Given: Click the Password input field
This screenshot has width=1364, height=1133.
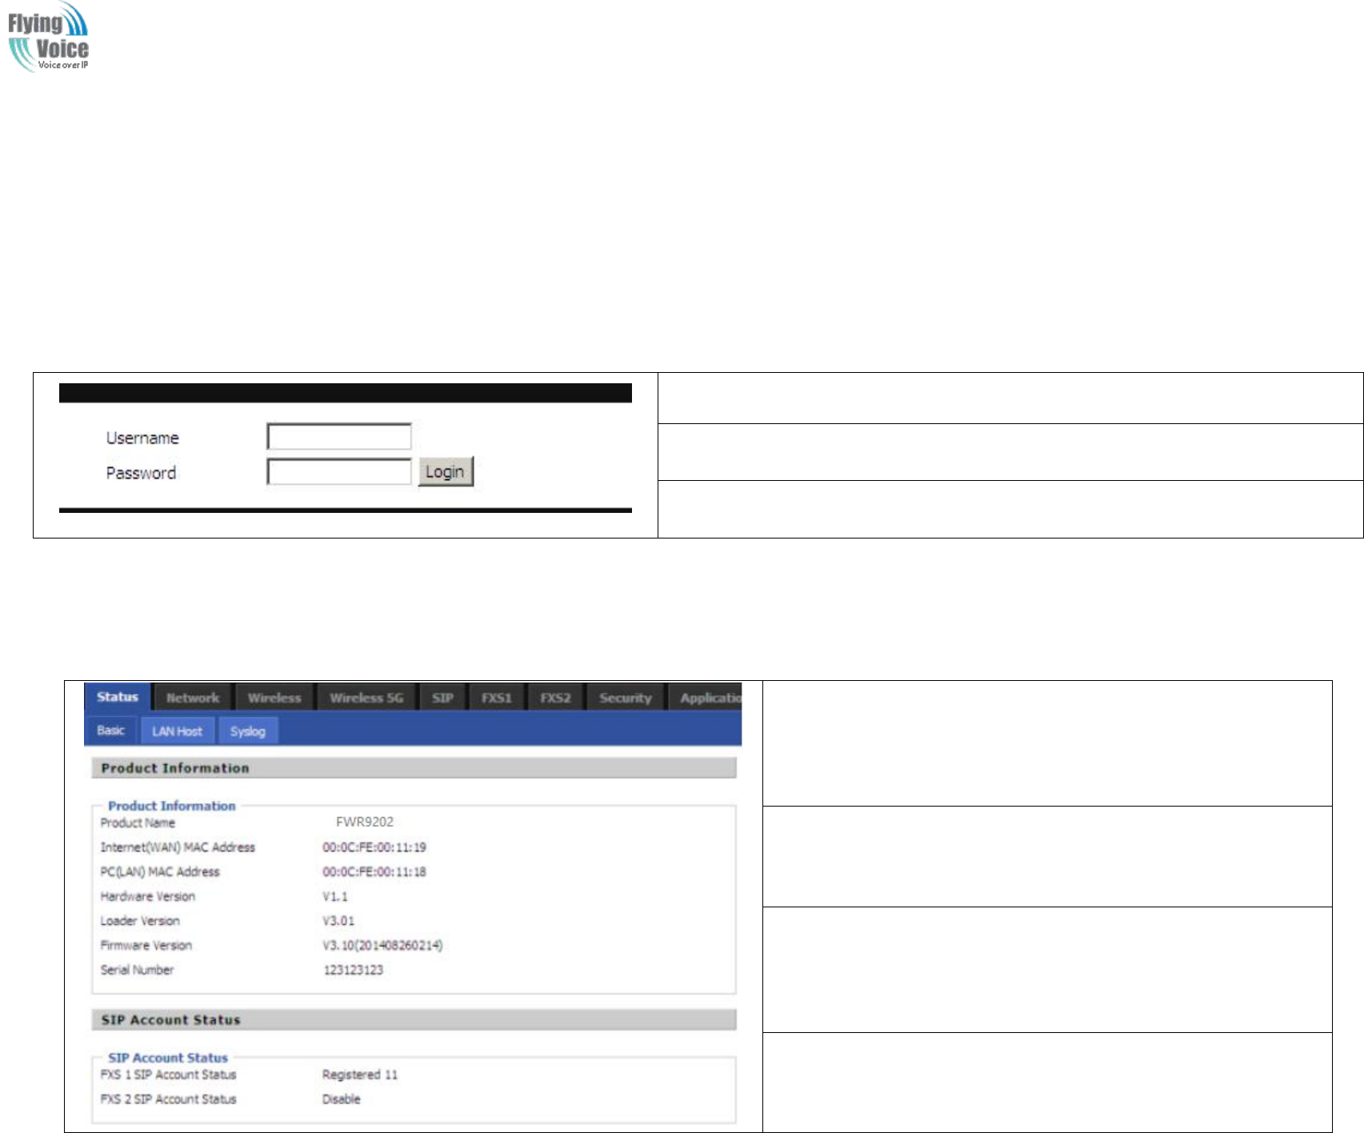Looking at the screenshot, I should (339, 472).
